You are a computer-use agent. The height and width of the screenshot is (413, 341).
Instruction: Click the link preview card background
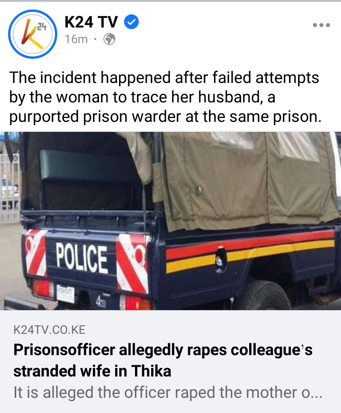pyautogui.click(x=170, y=361)
